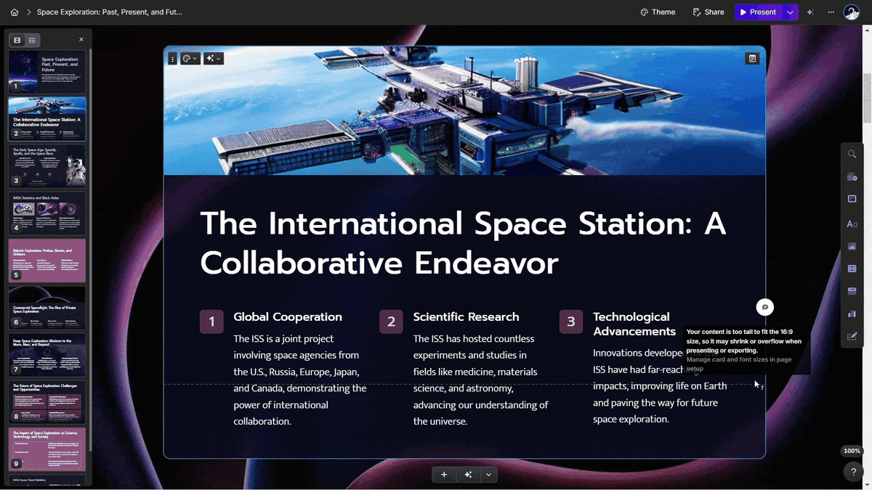The image size is (872, 490).
Task: Switch sidebar to filmstrip view
Action: click(17, 40)
